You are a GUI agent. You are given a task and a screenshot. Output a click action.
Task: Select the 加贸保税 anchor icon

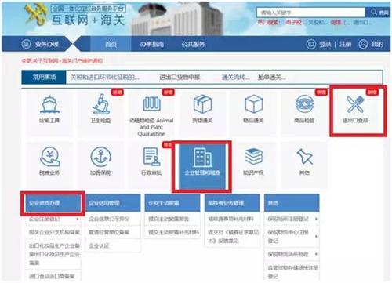[x=100, y=157]
